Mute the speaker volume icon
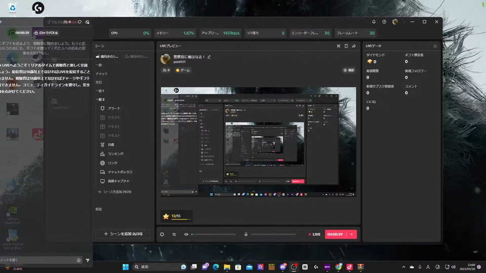Viewport: 486px width, 273px height. click(186, 235)
